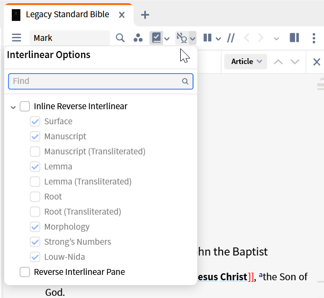Click the Find search field
324x298 pixels.
pyautogui.click(x=101, y=81)
